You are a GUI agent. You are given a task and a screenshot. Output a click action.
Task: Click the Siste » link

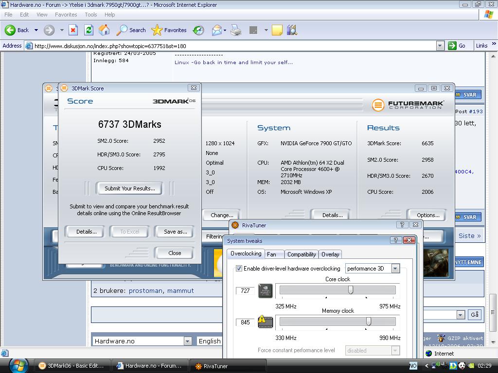click(x=469, y=236)
